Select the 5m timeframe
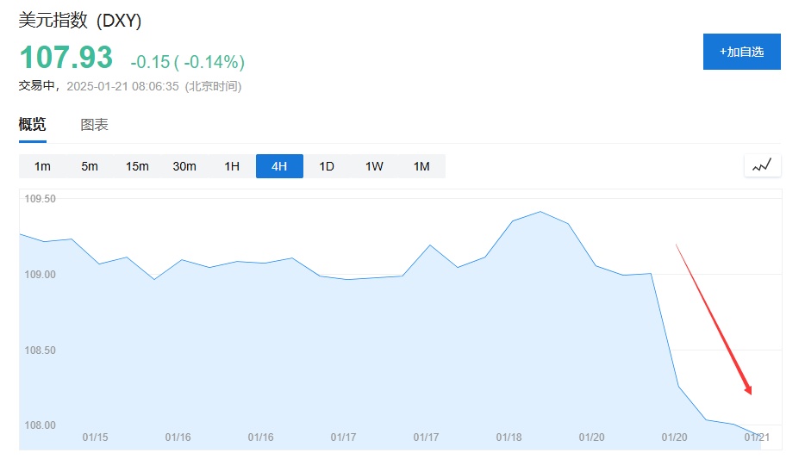The height and width of the screenshot is (459, 805). 90,166
